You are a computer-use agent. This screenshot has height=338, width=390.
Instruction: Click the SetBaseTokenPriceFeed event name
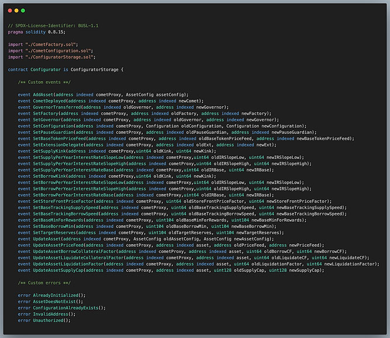[x=59, y=138]
